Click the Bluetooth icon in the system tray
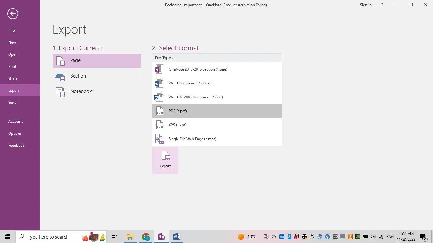Viewport: 433px width, 243px height. click(289, 237)
